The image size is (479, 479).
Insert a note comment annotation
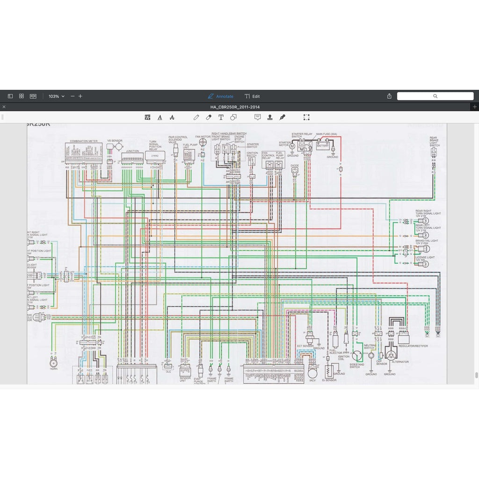(x=257, y=117)
